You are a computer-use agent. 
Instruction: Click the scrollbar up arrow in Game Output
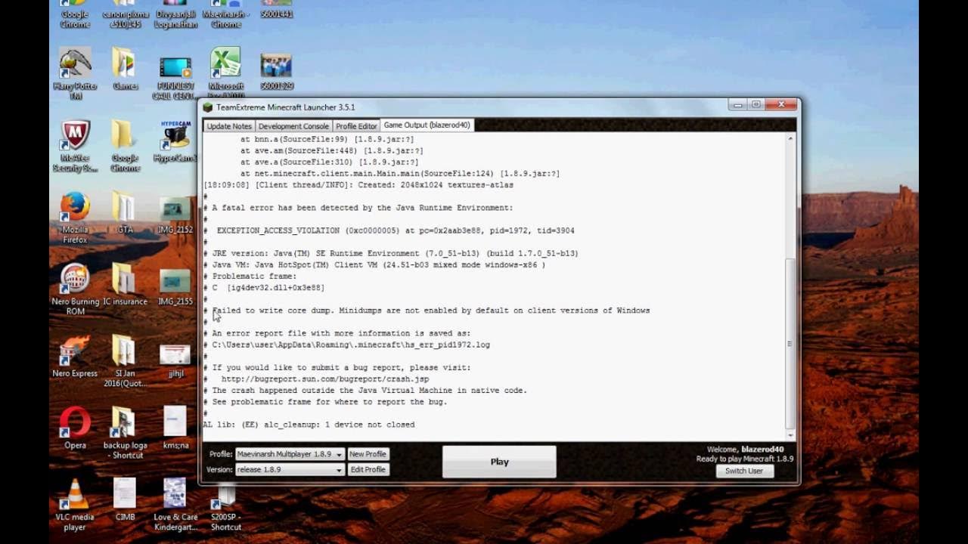coord(790,139)
